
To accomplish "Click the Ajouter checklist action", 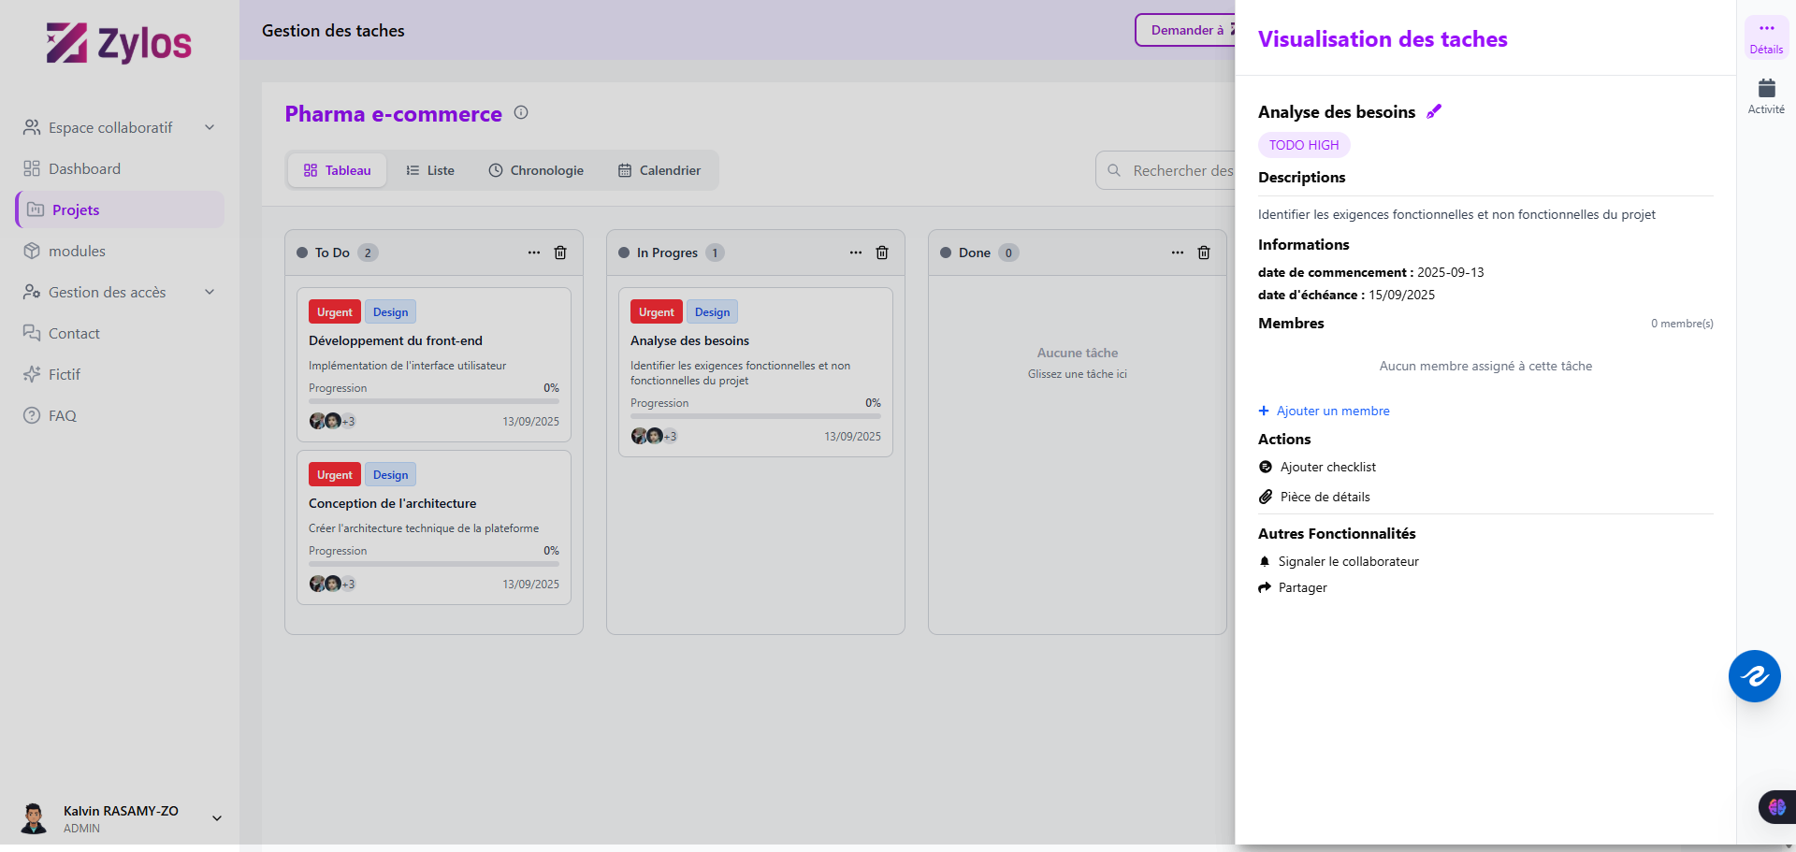I will coord(1327,467).
